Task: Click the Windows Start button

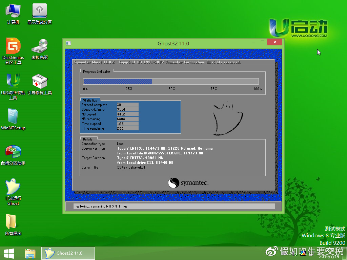Action: [x=9, y=253]
